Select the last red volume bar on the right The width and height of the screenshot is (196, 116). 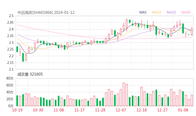click(192, 100)
